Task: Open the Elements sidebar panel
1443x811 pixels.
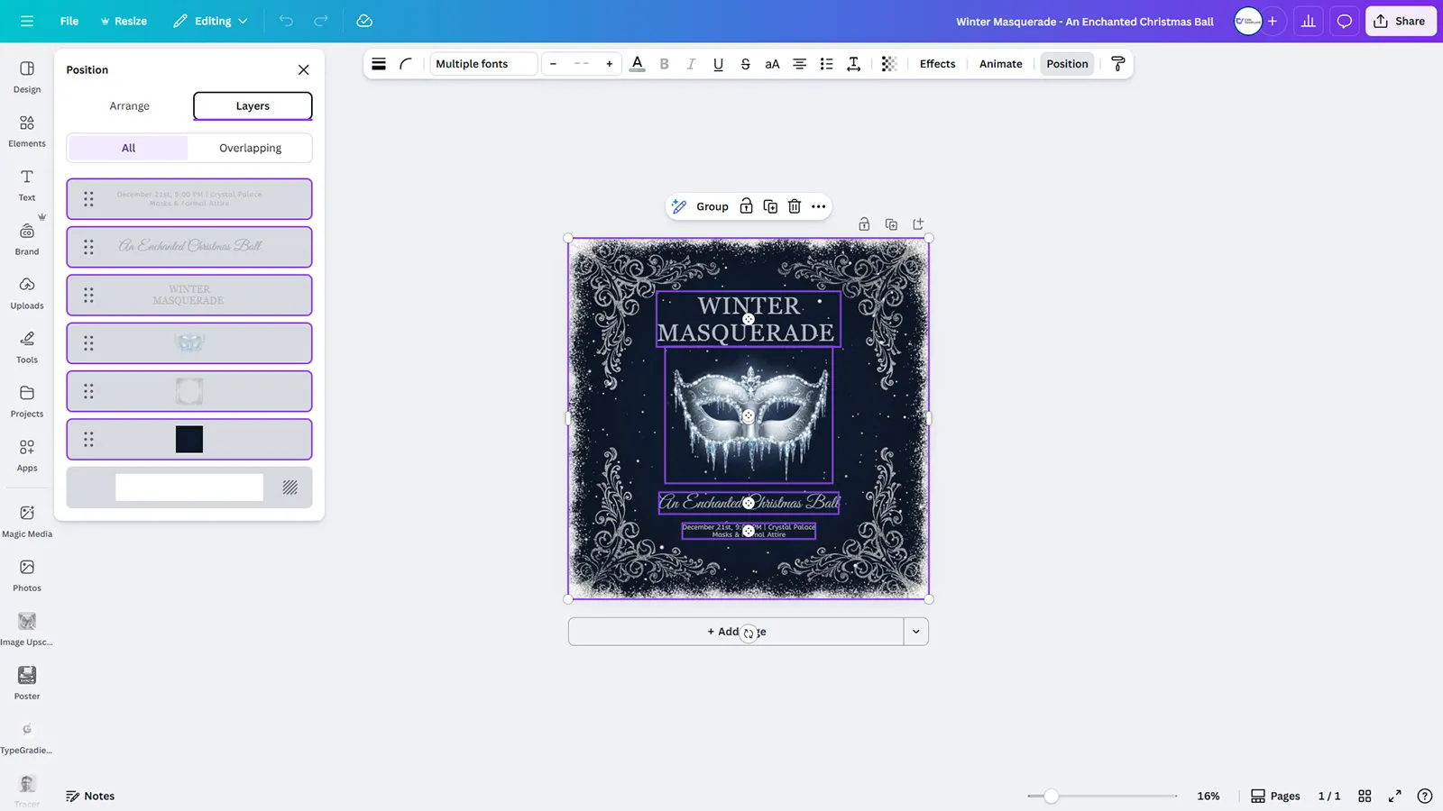Action: (x=27, y=131)
